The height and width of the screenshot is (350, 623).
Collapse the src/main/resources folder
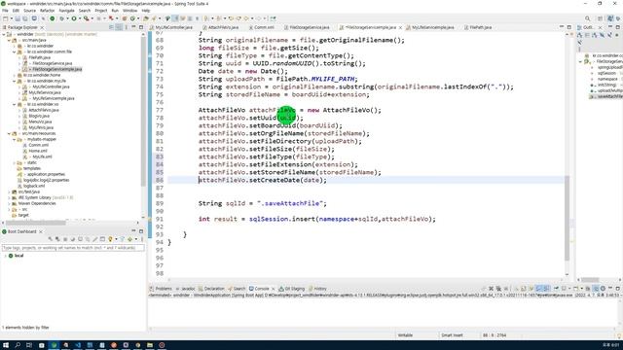pyautogui.click(x=9, y=133)
